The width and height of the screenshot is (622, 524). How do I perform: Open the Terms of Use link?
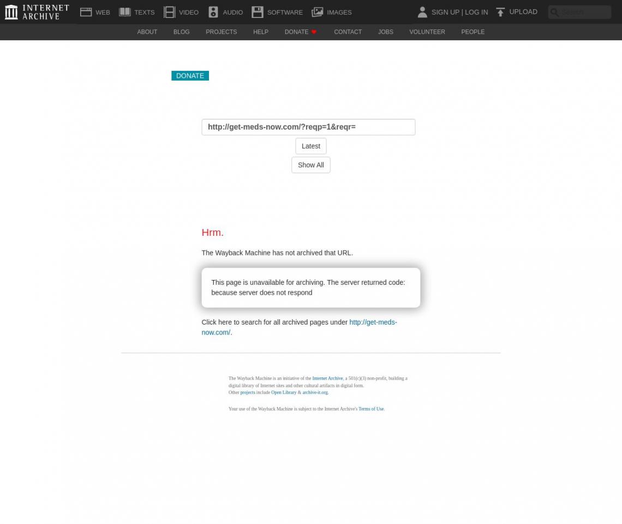pos(371,409)
